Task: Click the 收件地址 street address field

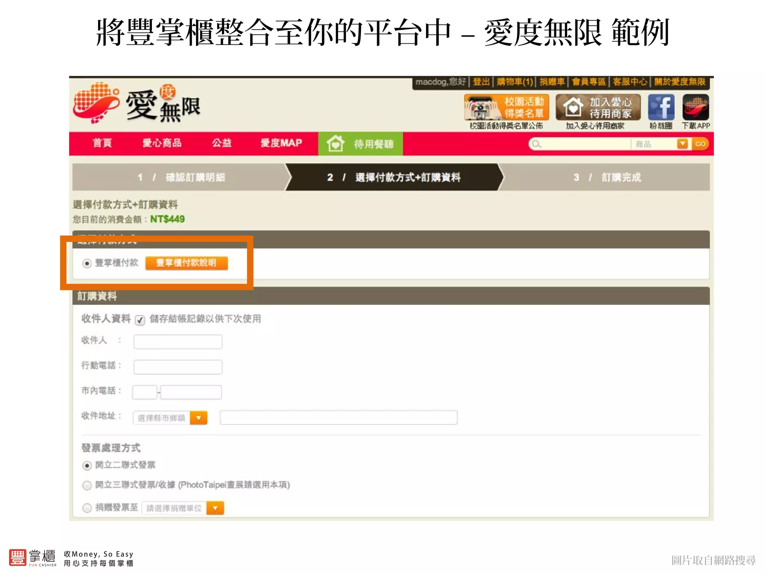Action: click(x=338, y=417)
